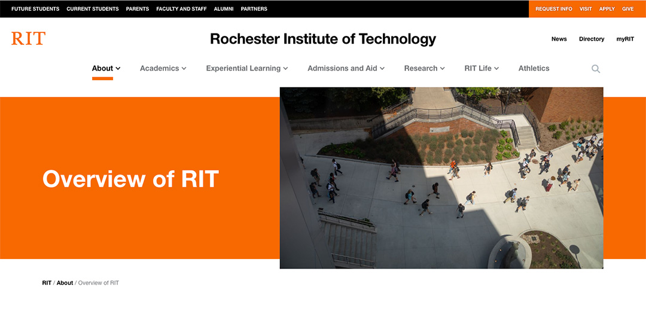Click the About breadcrumb link
The image size is (646, 311).
coord(65,283)
